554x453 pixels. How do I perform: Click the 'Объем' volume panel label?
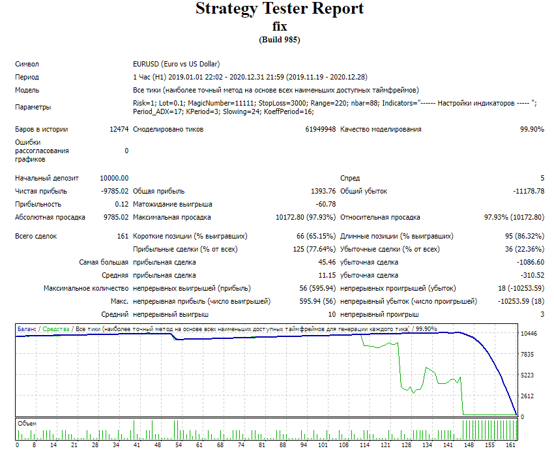[27, 423]
